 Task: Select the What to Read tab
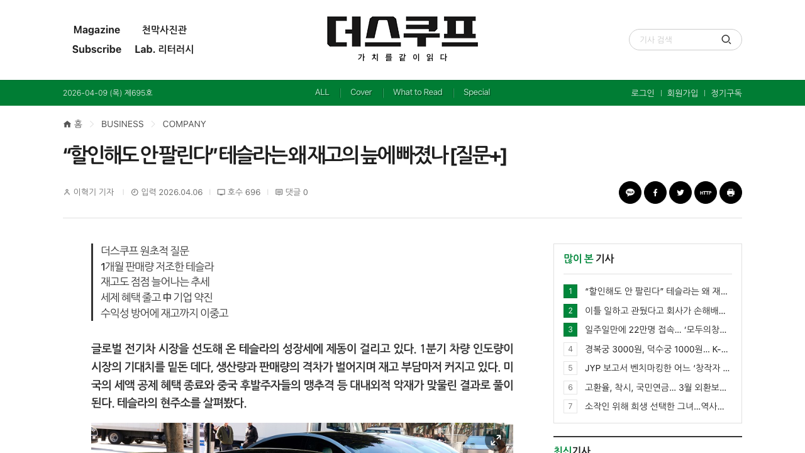418,92
